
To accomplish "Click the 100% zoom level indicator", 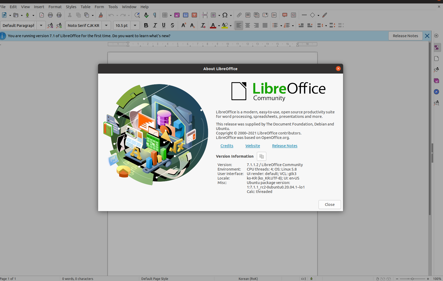I will click(437, 279).
